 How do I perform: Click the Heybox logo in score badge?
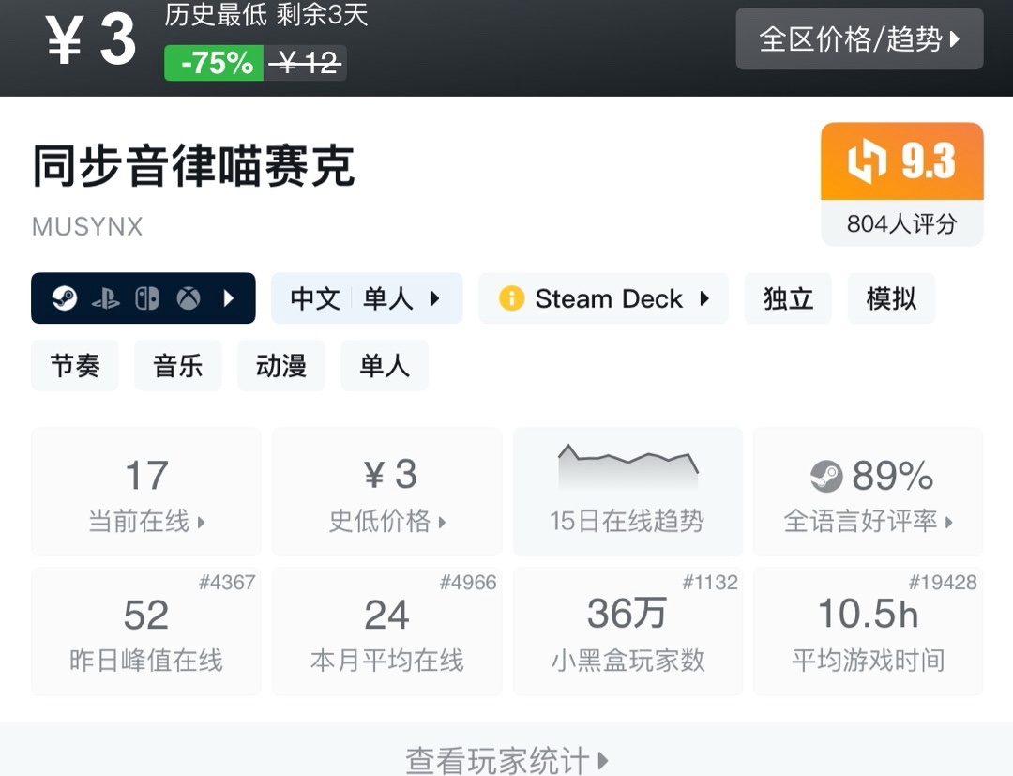pyautogui.click(x=867, y=161)
